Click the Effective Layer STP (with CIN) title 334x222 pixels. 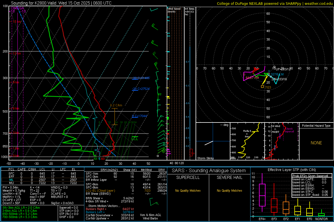(x=292, y=170)
